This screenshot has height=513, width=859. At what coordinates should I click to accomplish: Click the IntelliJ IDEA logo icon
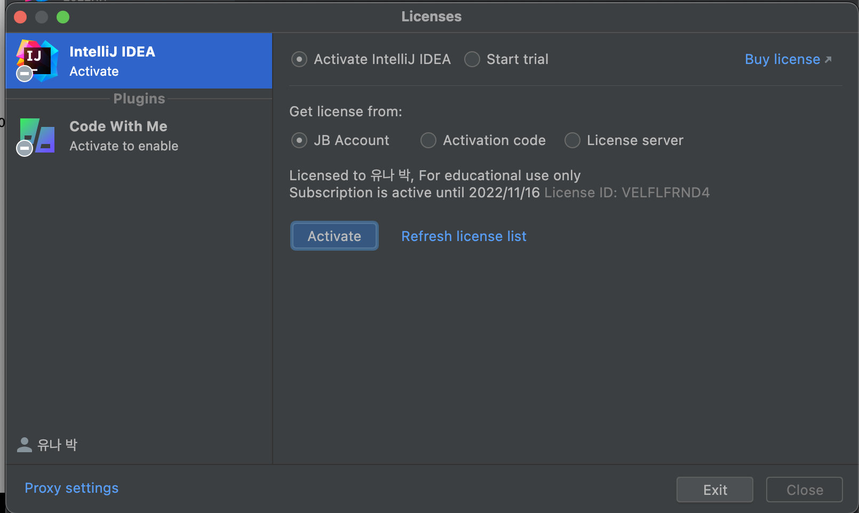(x=36, y=60)
